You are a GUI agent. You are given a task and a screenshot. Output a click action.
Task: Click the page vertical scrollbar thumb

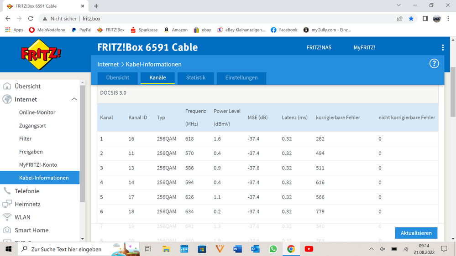point(453,92)
